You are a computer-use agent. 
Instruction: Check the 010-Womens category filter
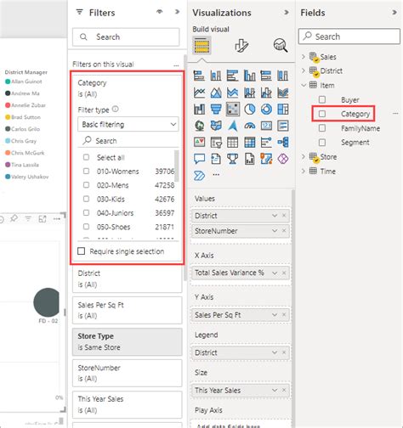pyautogui.click(x=86, y=171)
